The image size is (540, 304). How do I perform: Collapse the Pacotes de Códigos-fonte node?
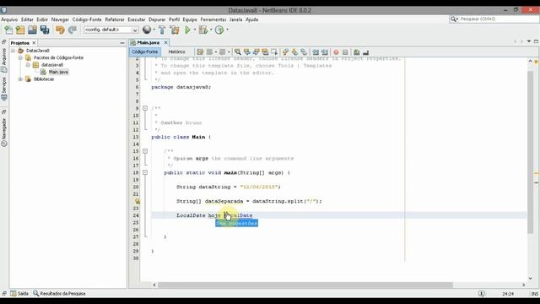coord(20,57)
